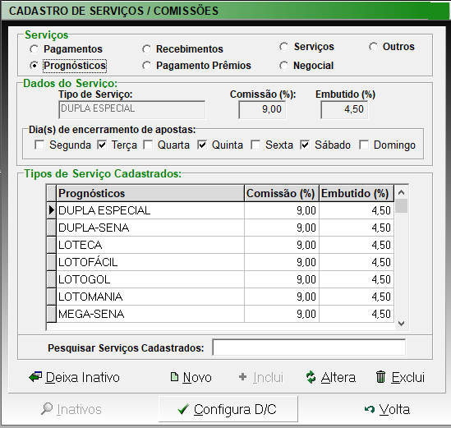Viewport: 451px width, 428px height.
Task: Click the Volta return arrow icon
Action: pos(370,409)
